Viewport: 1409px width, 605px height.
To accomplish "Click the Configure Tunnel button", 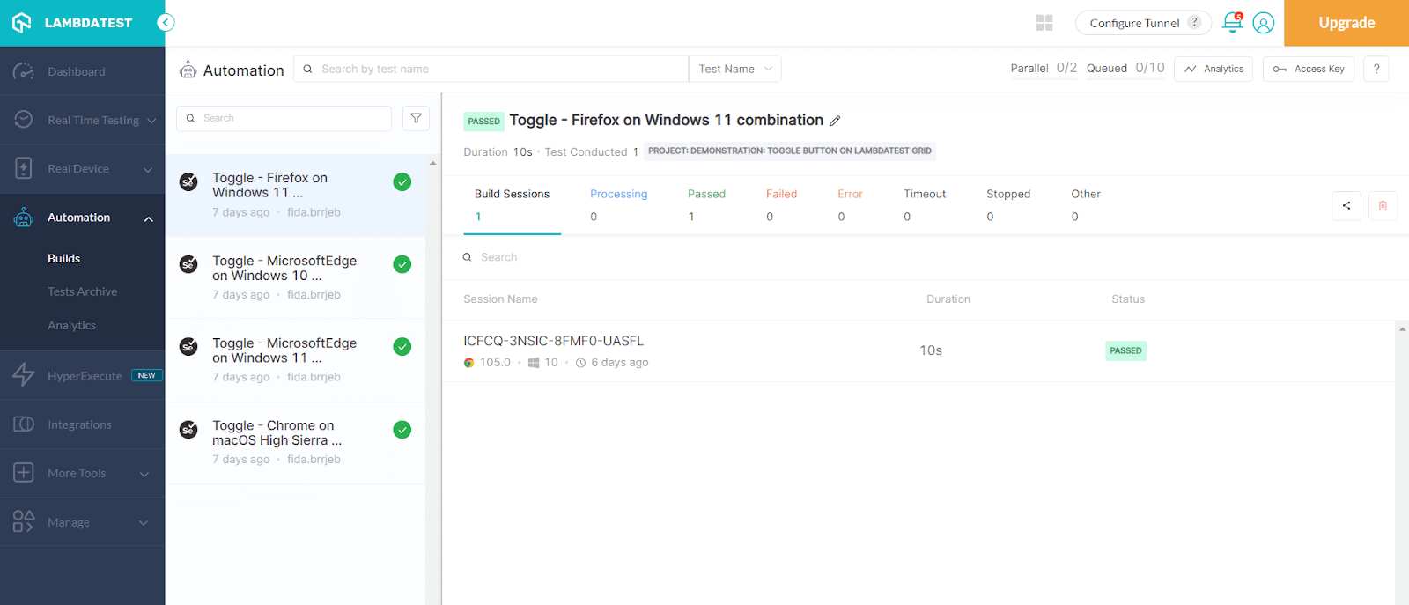I will point(1143,23).
